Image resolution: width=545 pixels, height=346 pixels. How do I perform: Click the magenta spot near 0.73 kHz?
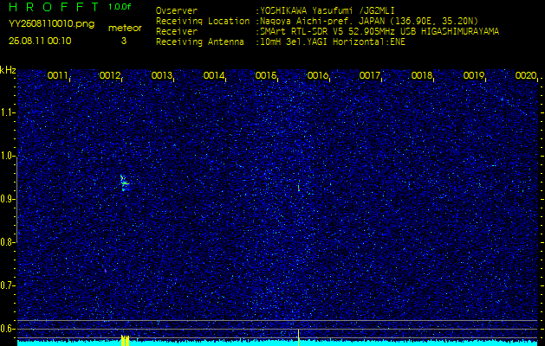tap(106, 271)
